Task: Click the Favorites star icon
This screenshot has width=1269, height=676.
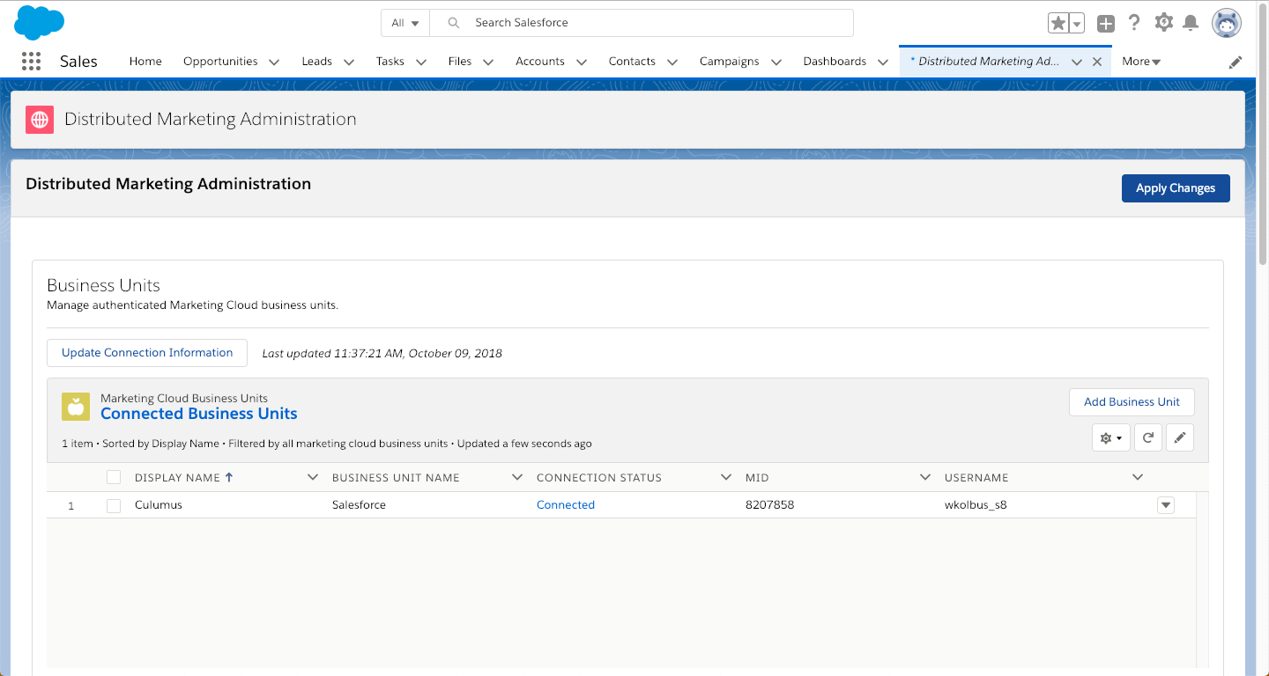Action: click(1058, 23)
